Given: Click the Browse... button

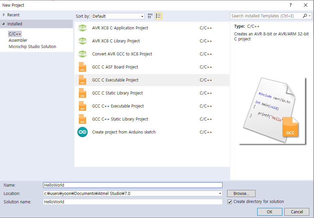Looking at the screenshot, I should pyautogui.click(x=241, y=194).
